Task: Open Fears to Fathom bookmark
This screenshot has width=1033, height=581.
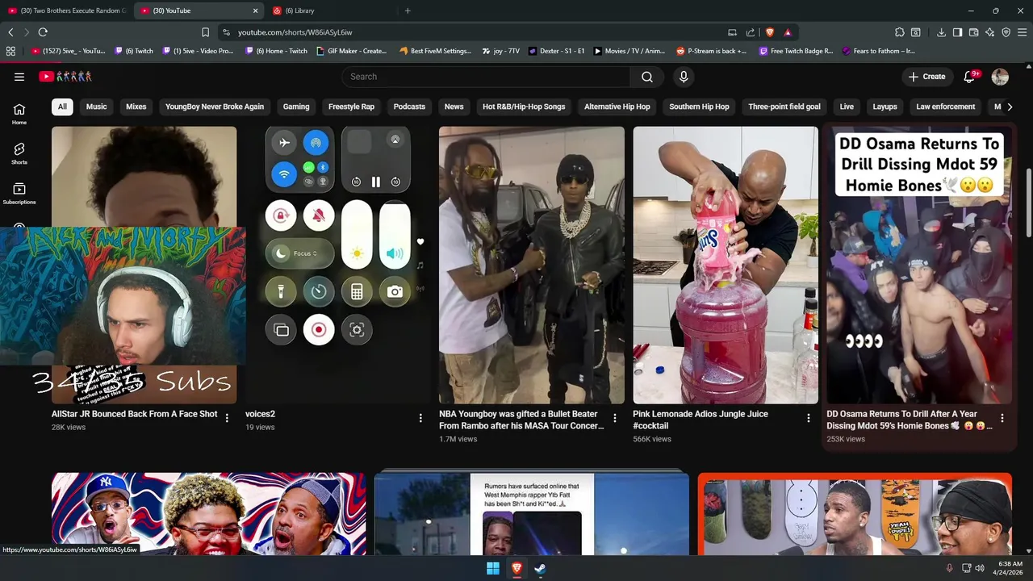Action: [879, 51]
